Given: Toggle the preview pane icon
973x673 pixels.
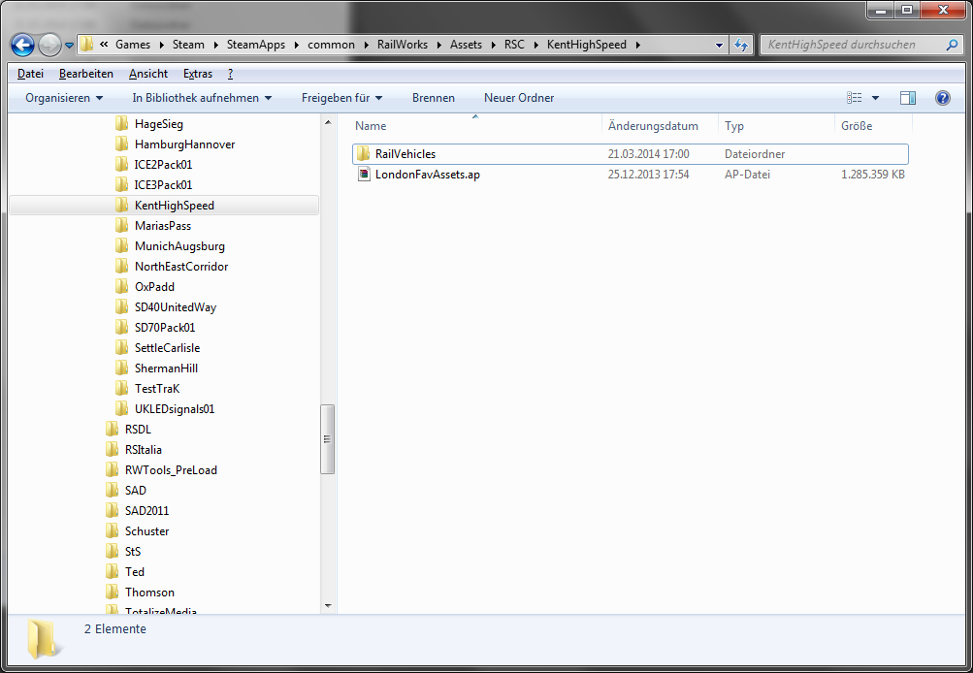Looking at the screenshot, I should (908, 98).
